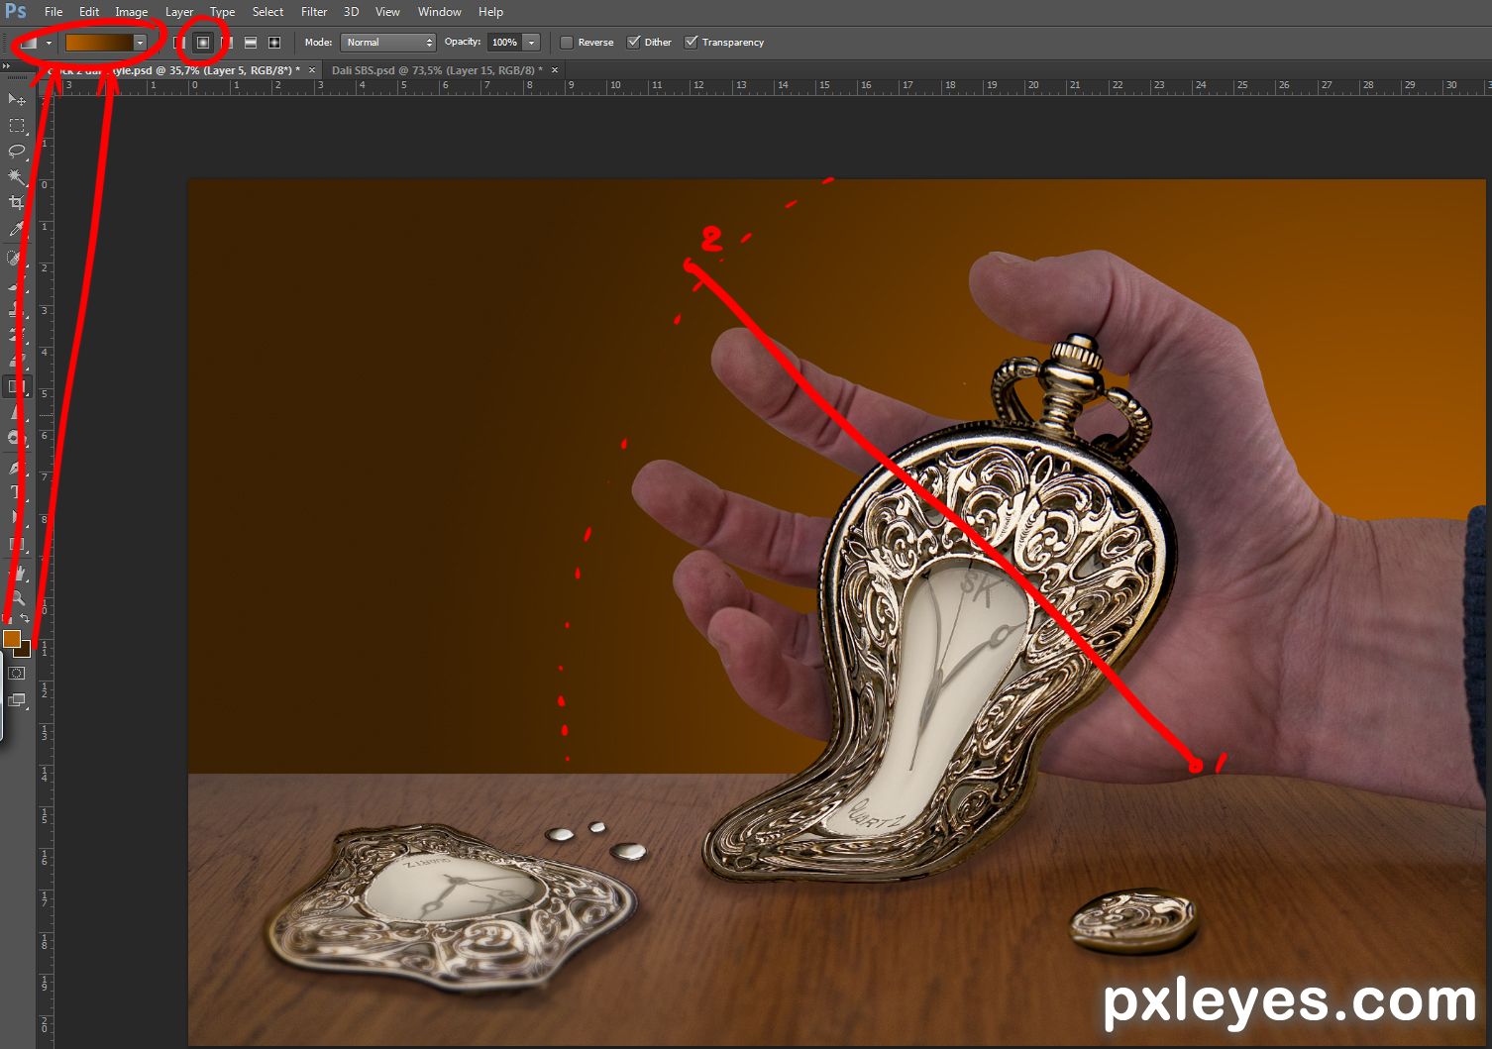Select the Eyedropper tool
Viewport: 1492px width, 1049px height.
[17, 230]
